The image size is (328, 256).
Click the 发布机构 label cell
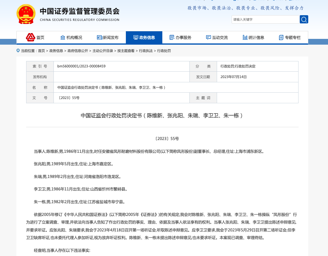coord(40,77)
